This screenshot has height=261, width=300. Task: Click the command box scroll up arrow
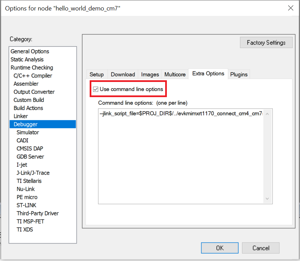point(268,114)
